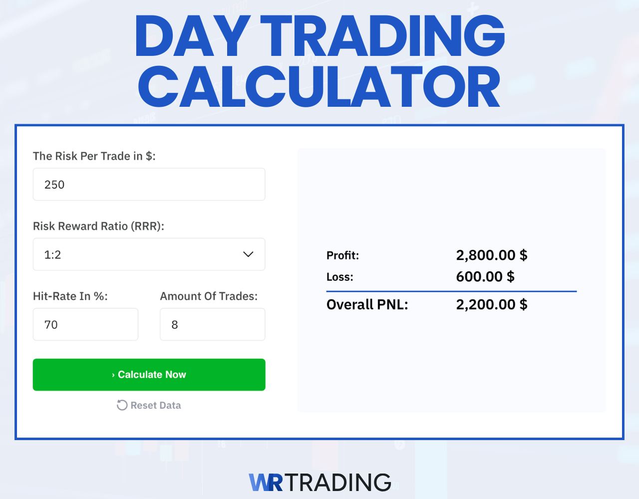The image size is (639, 499).
Task: Select the Profit value of 2,800.00 $
Action: point(491,255)
